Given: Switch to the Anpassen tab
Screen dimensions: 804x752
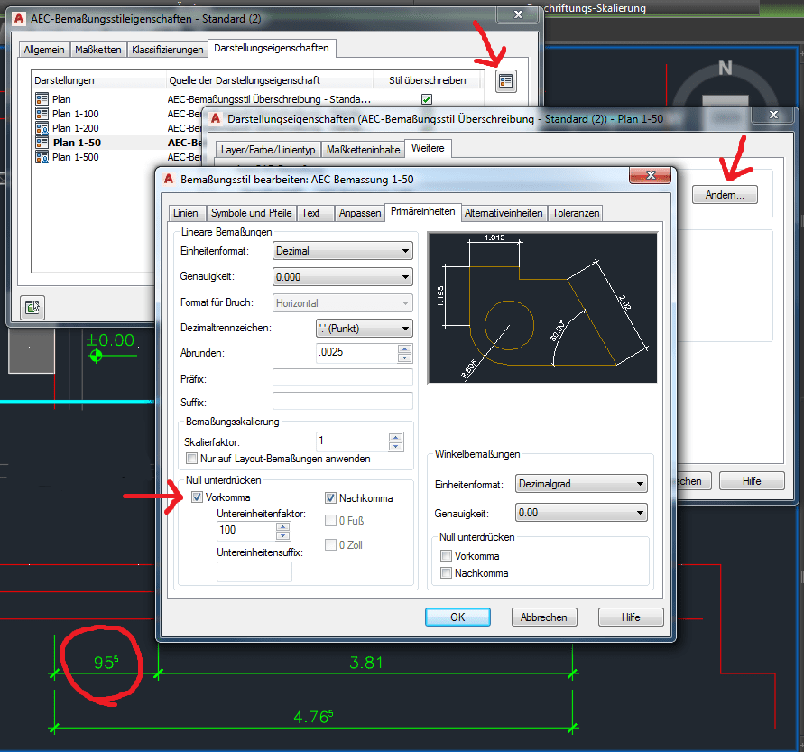Looking at the screenshot, I should (360, 213).
